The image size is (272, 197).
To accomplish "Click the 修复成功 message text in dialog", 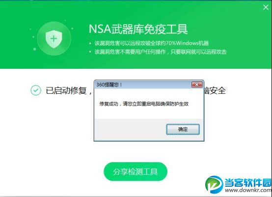I will (144, 104).
